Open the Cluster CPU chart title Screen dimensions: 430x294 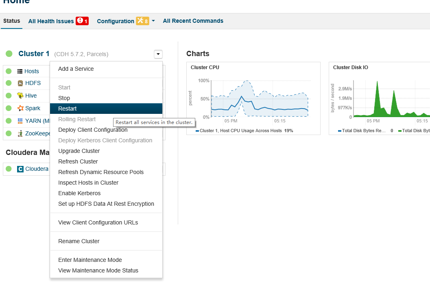point(205,68)
